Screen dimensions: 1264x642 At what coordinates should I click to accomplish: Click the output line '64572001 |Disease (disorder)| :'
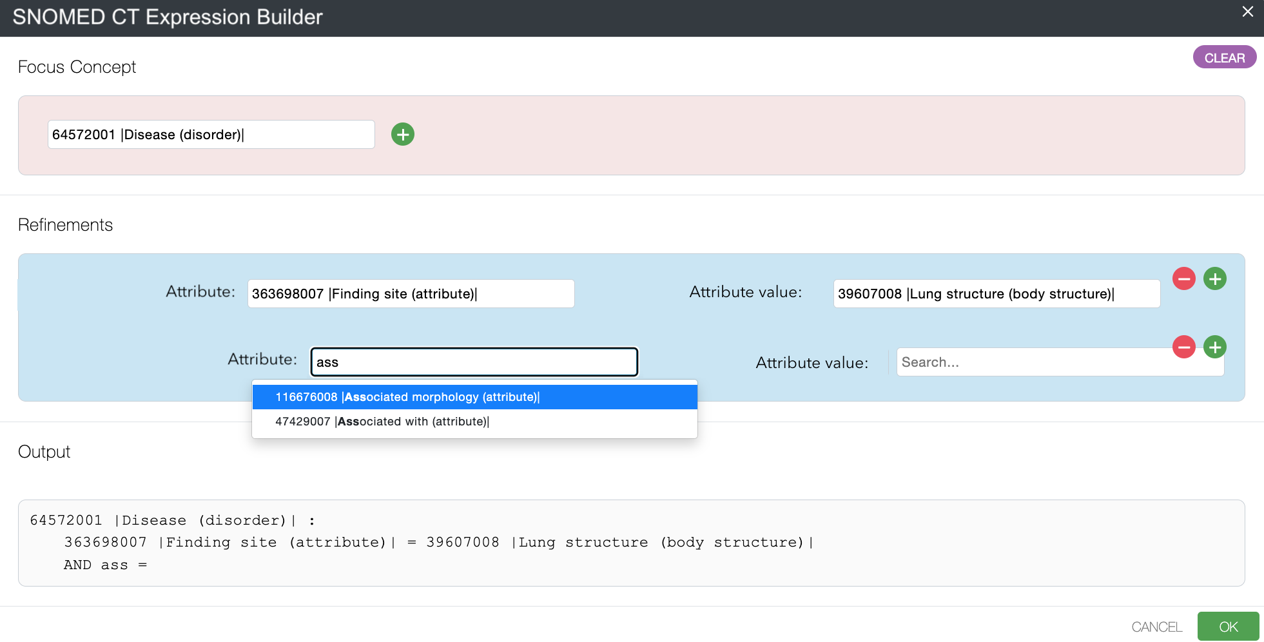point(172,520)
